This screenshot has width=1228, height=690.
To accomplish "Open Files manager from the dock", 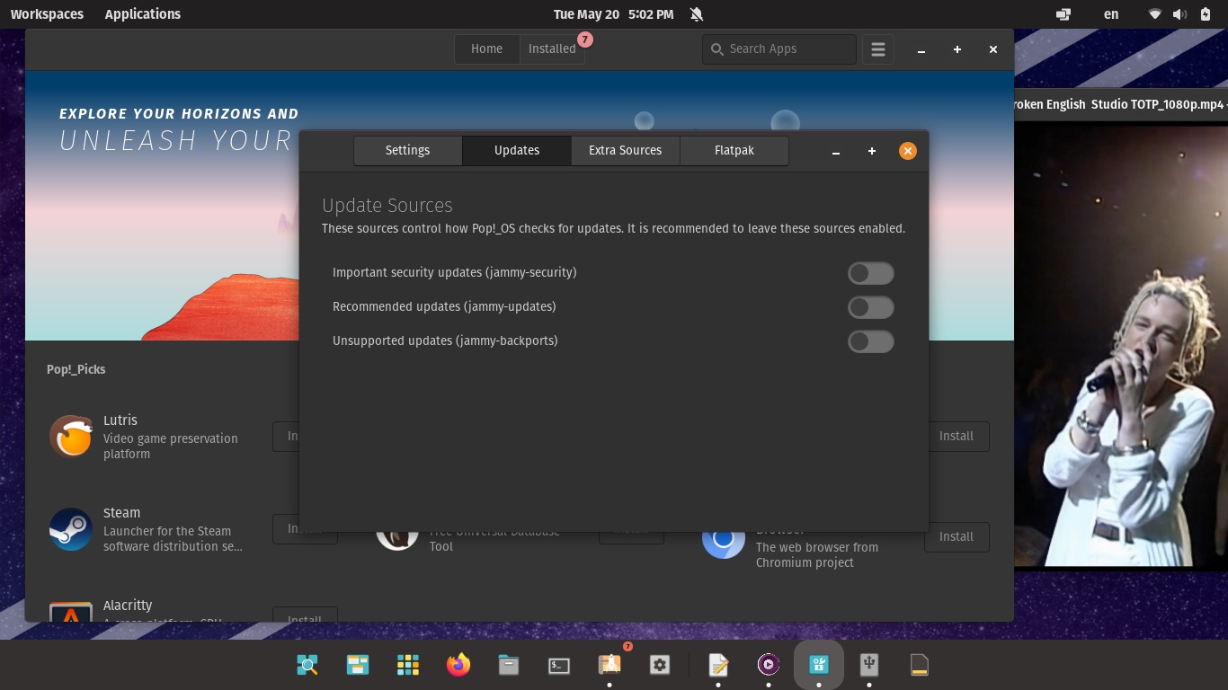I will click(509, 665).
